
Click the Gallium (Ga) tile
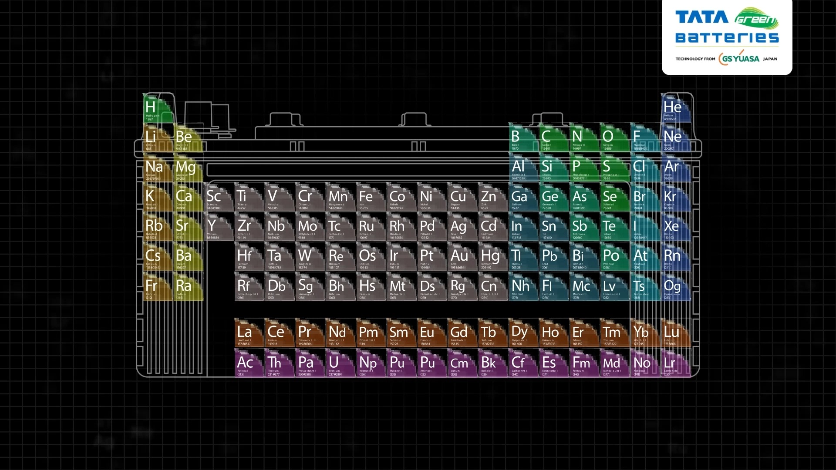[523, 197]
